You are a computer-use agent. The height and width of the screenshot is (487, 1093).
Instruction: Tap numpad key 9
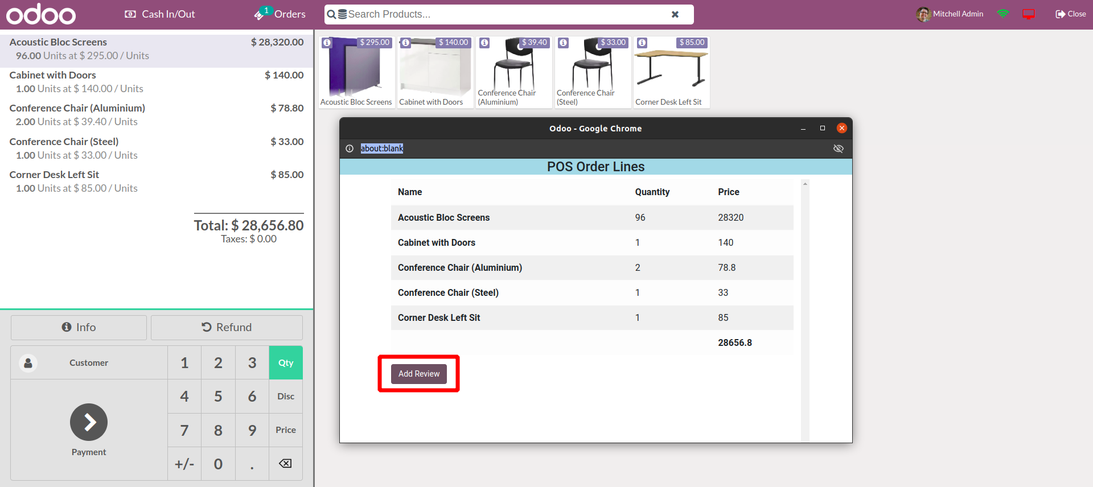pos(252,430)
